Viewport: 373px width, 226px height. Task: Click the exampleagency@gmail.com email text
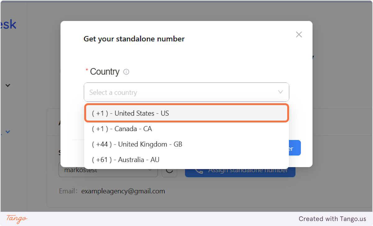(123, 191)
